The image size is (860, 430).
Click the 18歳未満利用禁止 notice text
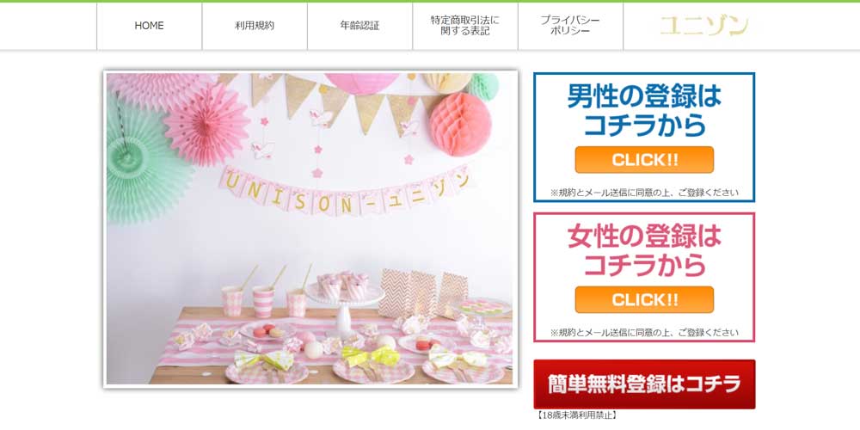pyautogui.click(x=576, y=415)
